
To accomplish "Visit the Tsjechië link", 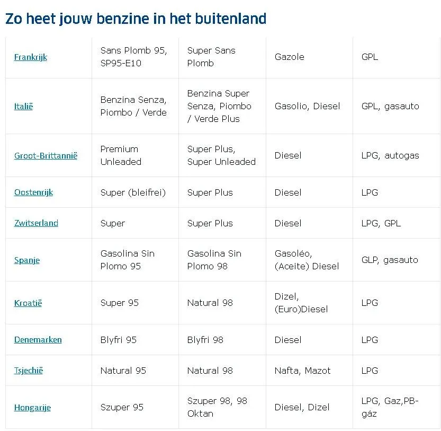I will [x=29, y=371].
